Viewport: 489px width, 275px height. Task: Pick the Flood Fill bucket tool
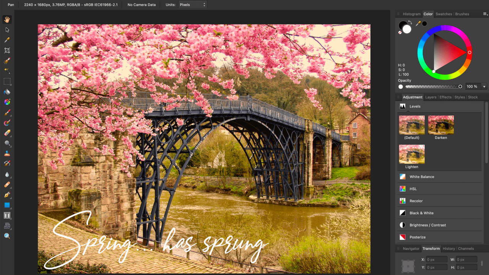click(x=7, y=92)
